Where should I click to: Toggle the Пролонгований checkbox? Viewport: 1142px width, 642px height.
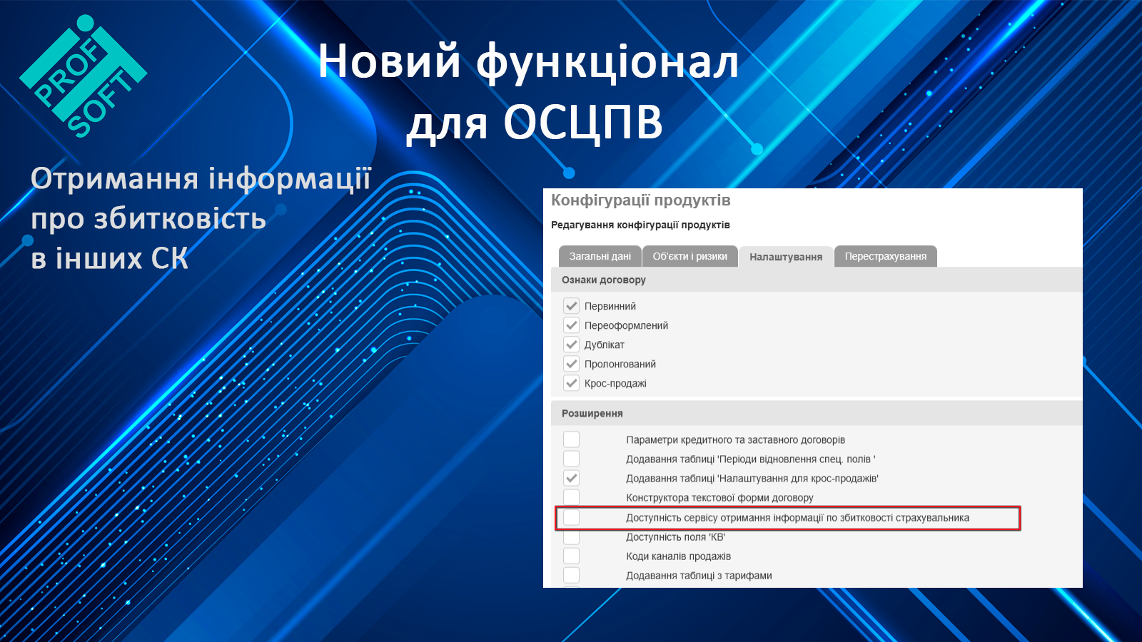pyautogui.click(x=571, y=364)
